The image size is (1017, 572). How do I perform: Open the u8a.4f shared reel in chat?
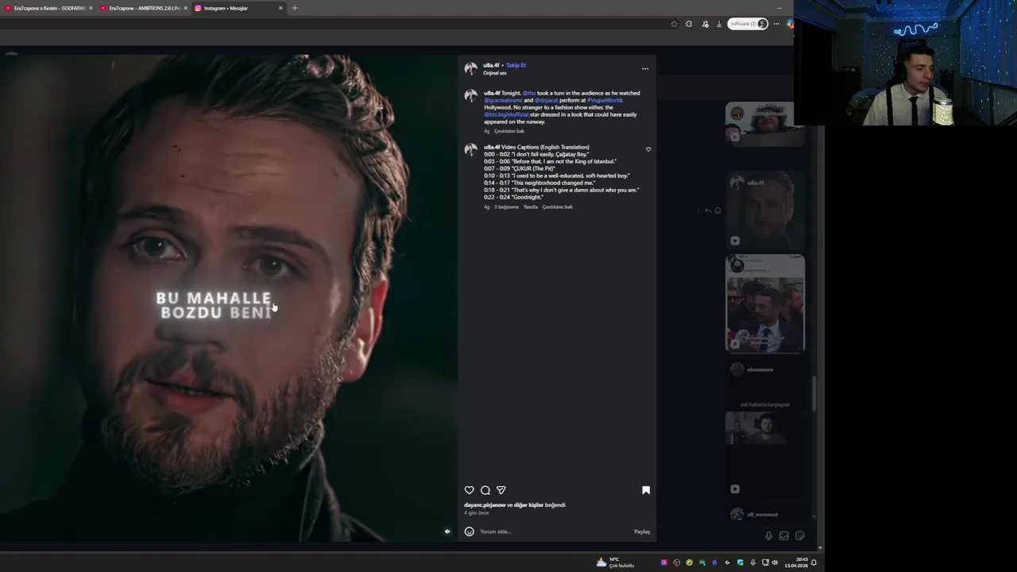pos(765,211)
